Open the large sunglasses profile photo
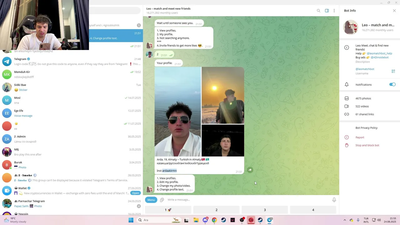This screenshot has width=400, height=225. click(178, 112)
